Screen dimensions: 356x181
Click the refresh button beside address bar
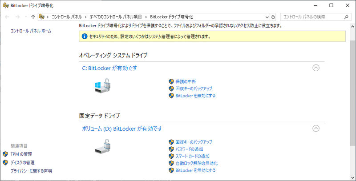tap(273, 17)
